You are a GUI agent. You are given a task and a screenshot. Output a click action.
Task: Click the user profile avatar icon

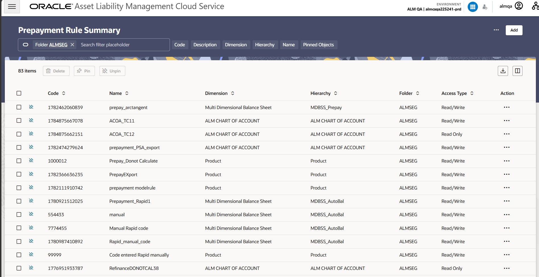click(x=519, y=6)
